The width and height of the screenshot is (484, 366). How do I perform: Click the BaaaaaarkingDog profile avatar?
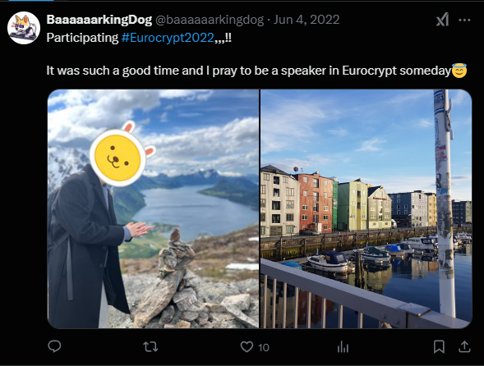click(24, 28)
